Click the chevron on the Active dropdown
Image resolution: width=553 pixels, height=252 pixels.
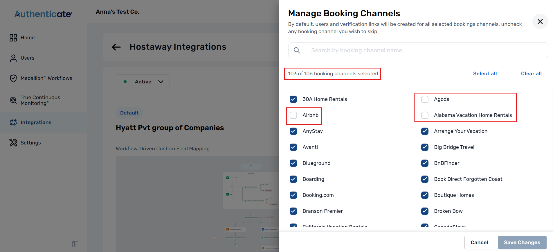coord(161,82)
